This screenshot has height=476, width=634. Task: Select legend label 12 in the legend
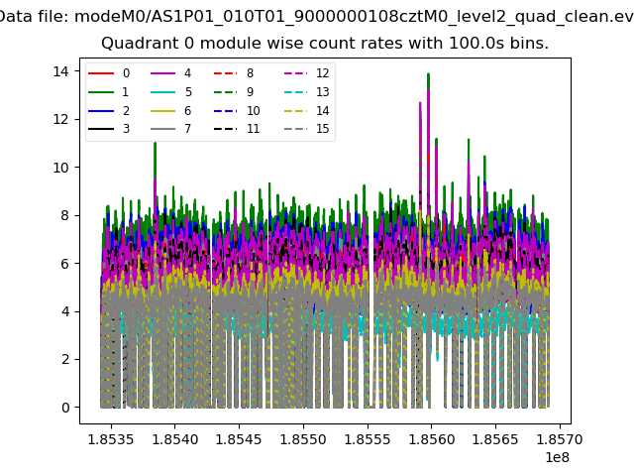322,73
